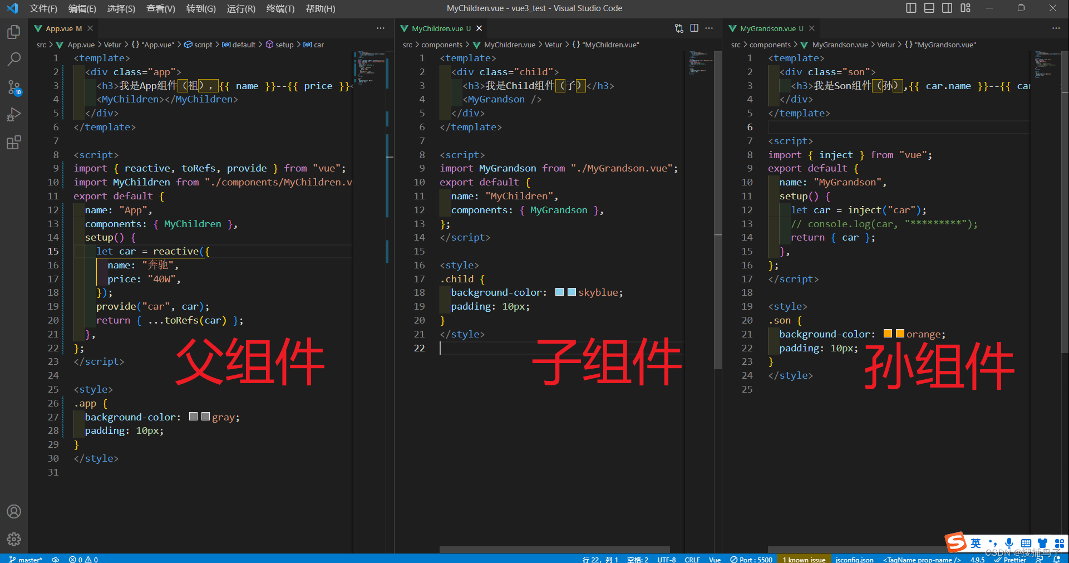Open the Manage gear icon
This screenshot has width=1069, height=563.
tap(14, 539)
